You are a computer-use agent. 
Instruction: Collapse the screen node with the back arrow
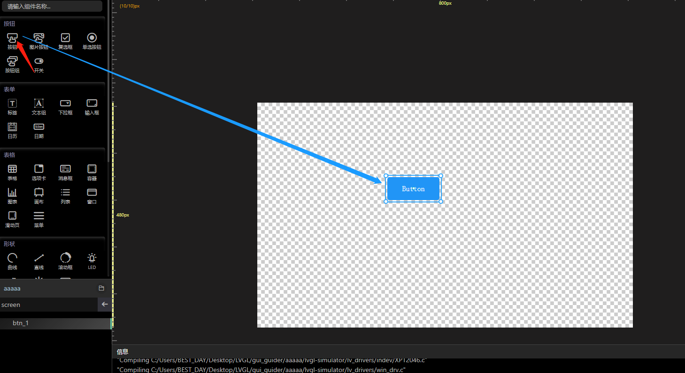click(105, 305)
